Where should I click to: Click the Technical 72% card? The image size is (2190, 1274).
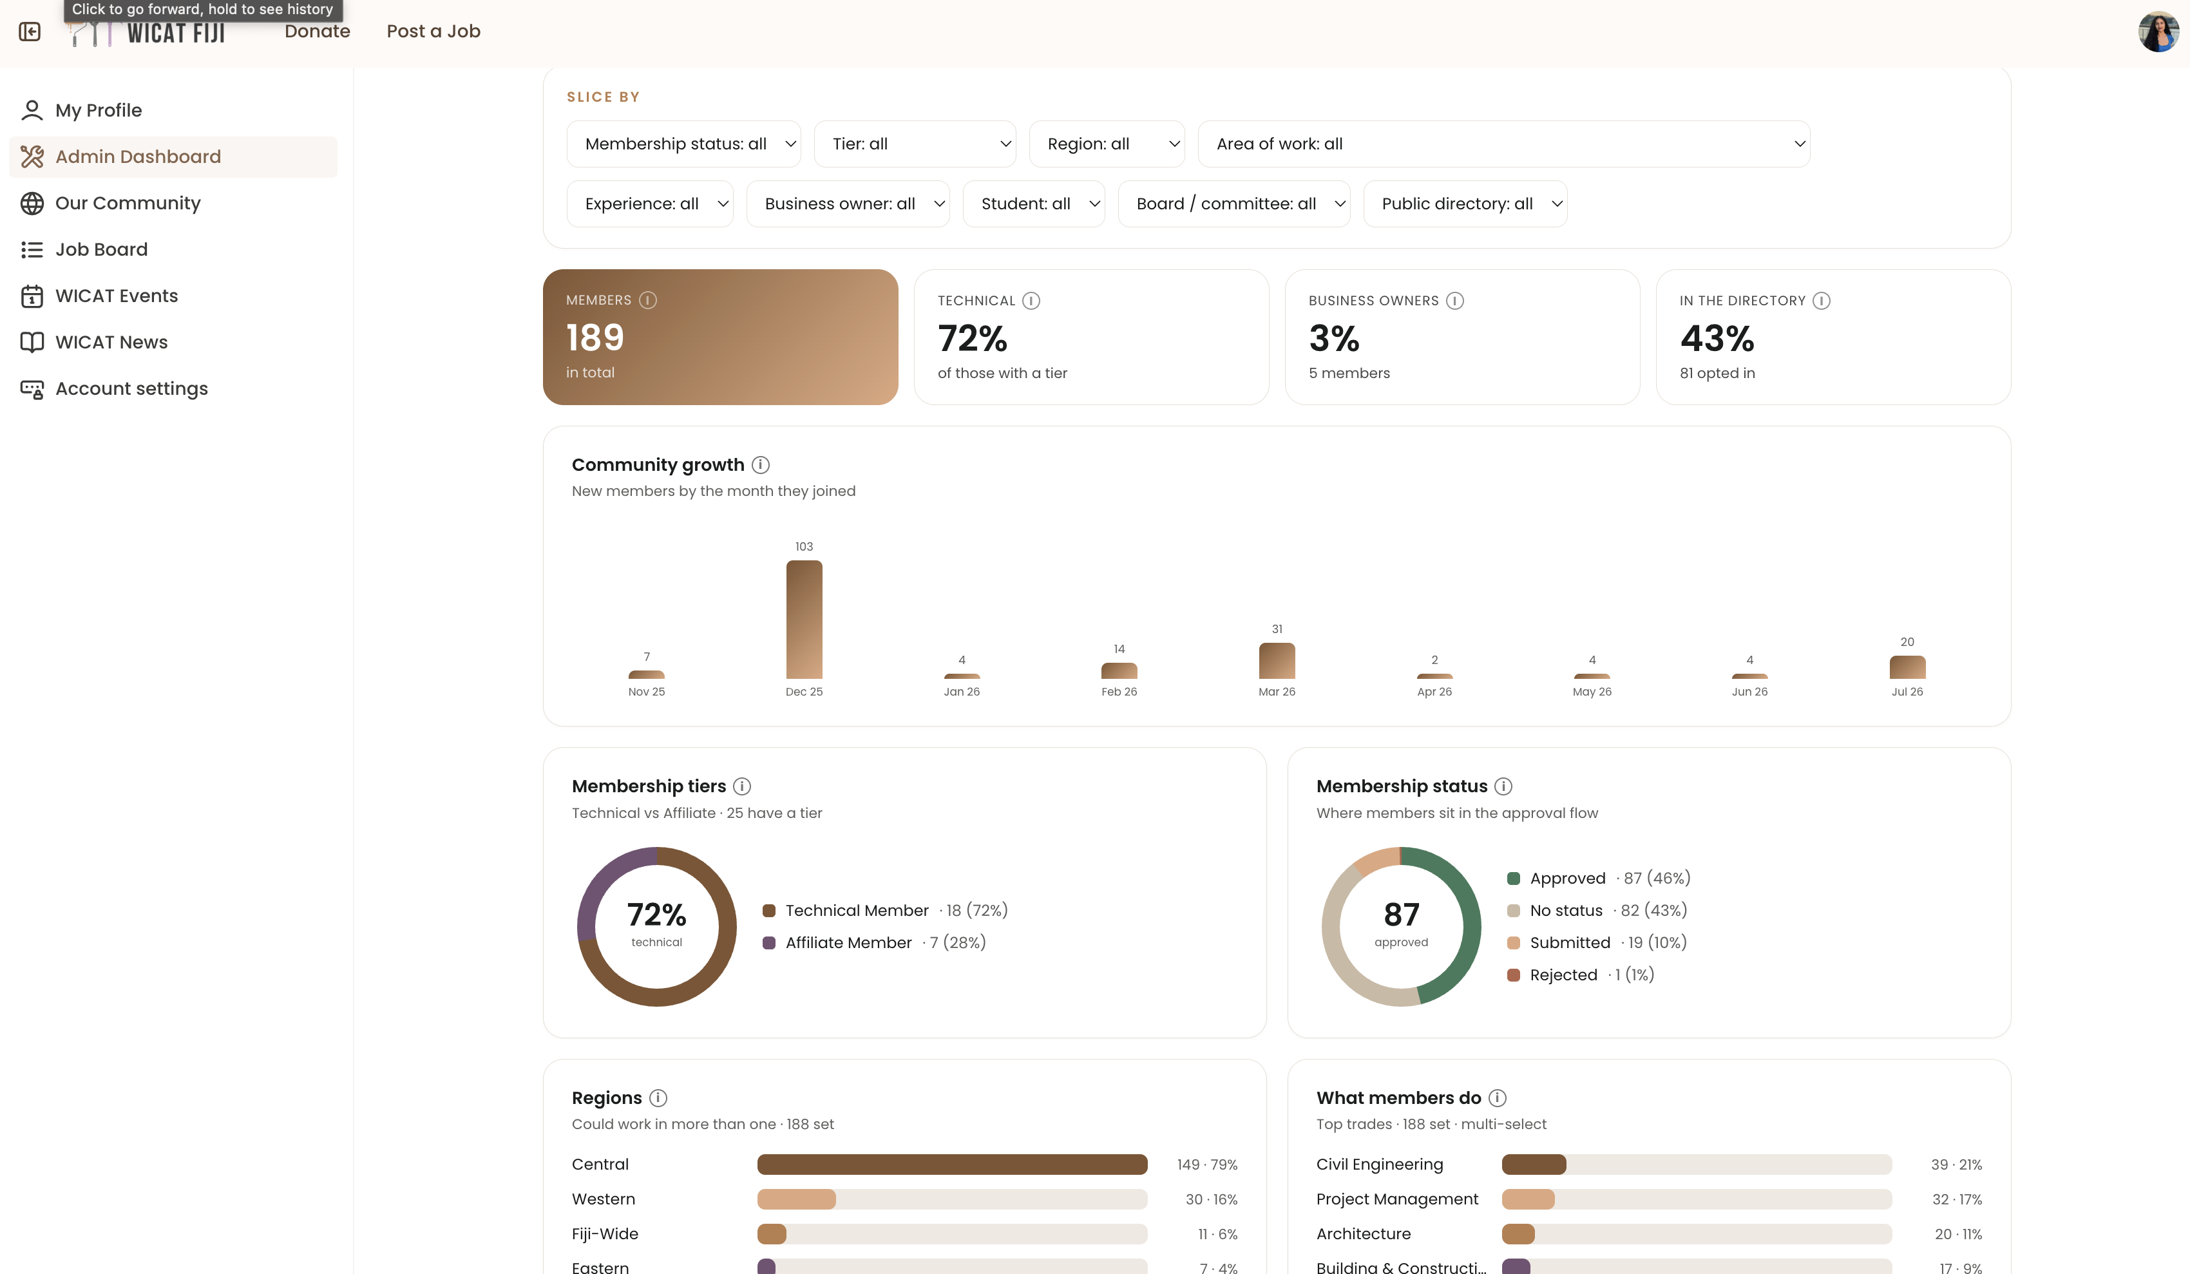point(1092,338)
